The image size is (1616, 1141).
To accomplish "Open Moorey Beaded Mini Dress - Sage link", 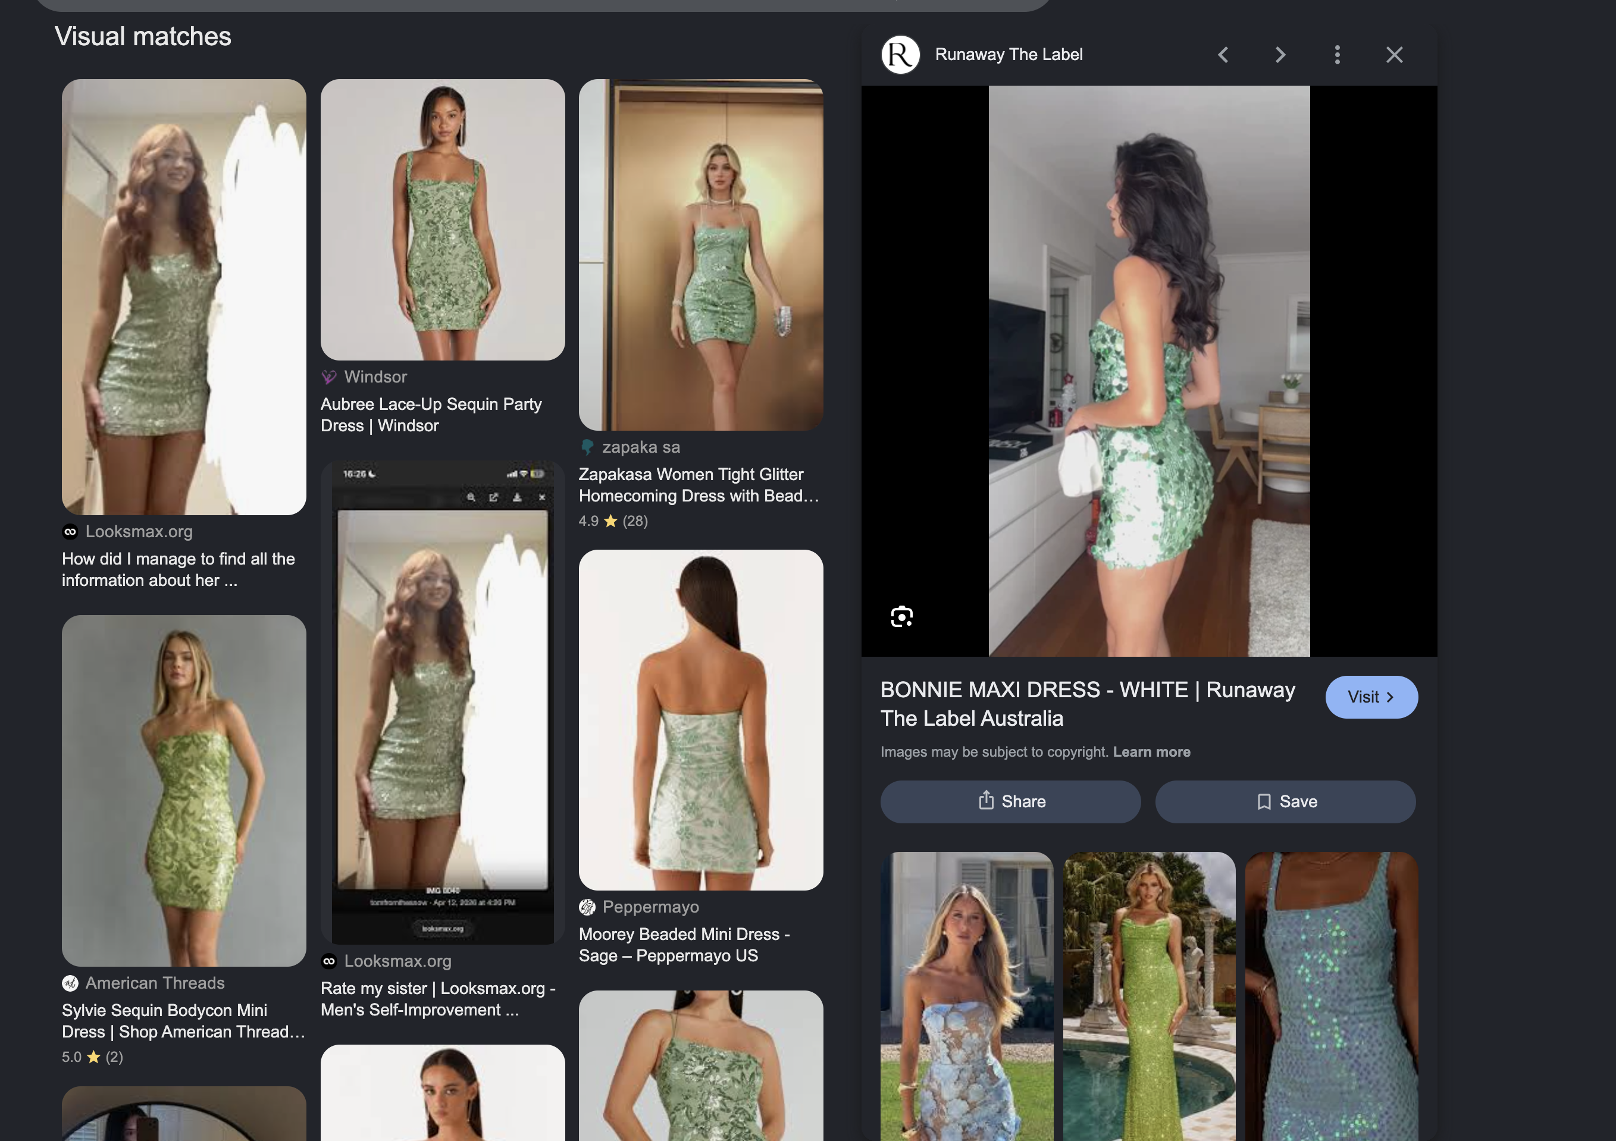I will [x=684, y=945].
